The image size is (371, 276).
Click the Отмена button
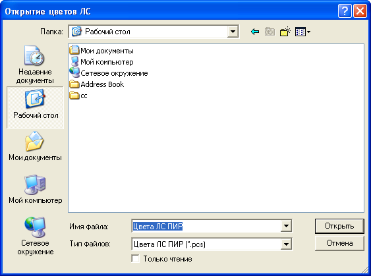[x=339, y=243]
